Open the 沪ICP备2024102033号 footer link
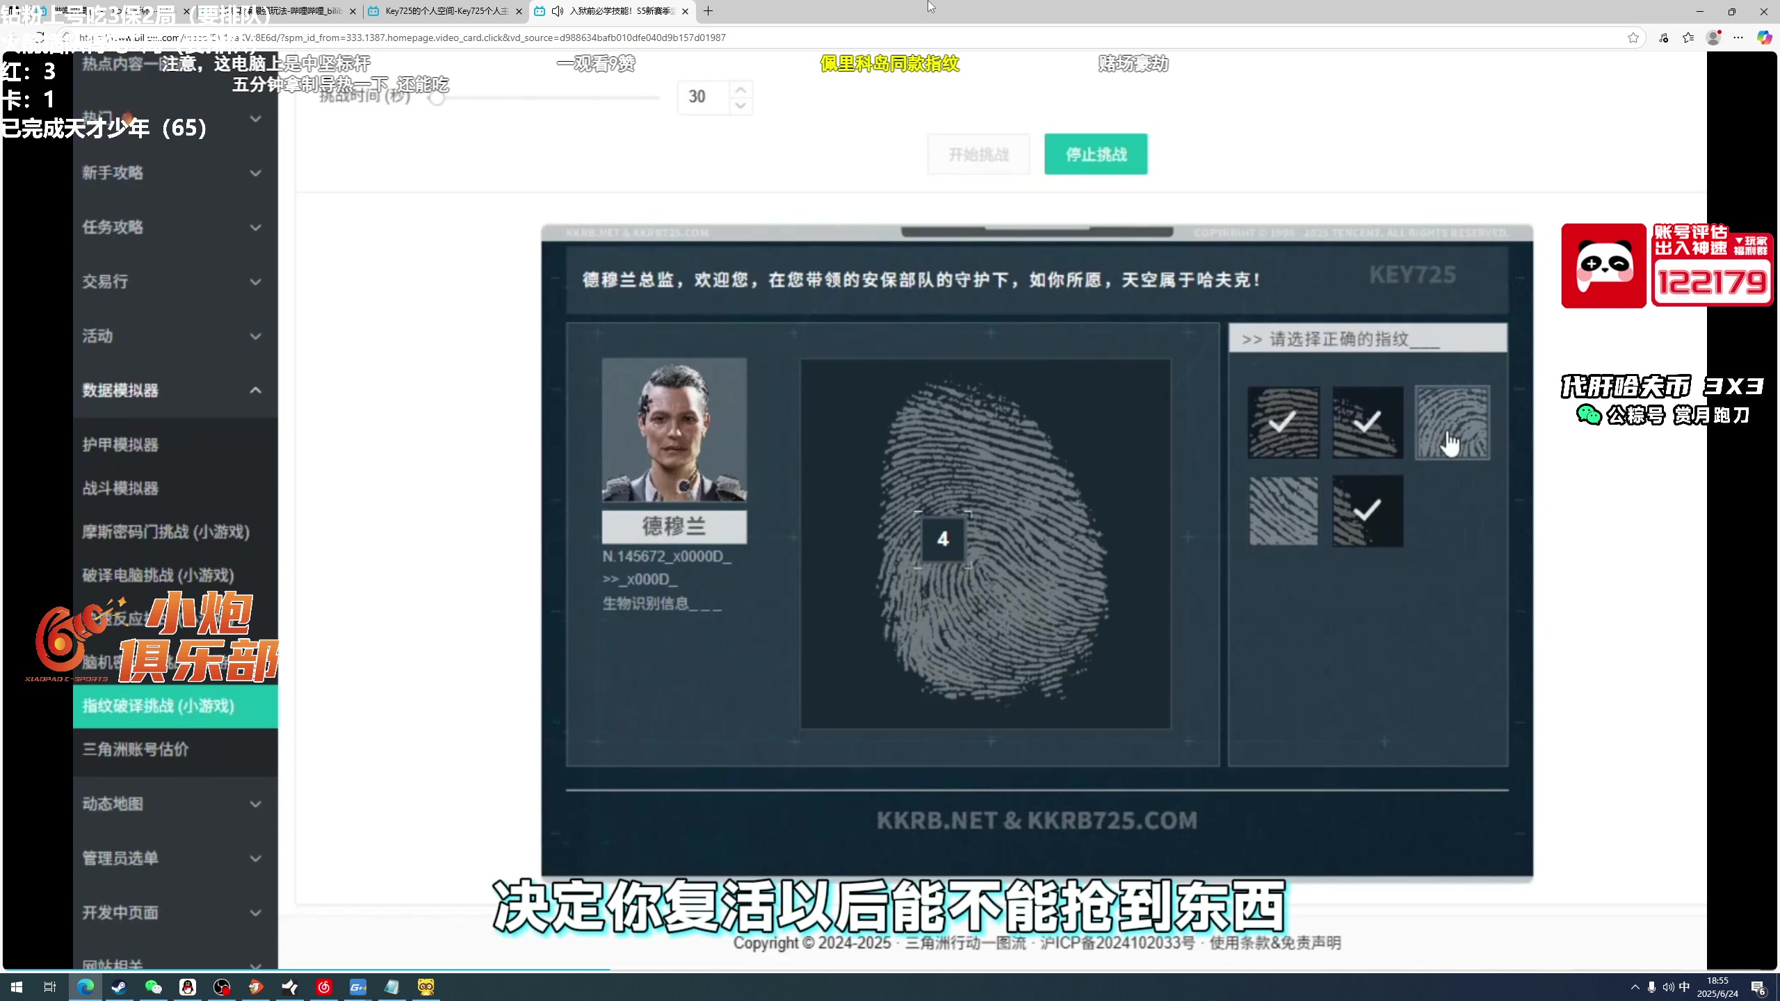This screenshot has height=1001, width=1780. click(x=1117, y=943)
